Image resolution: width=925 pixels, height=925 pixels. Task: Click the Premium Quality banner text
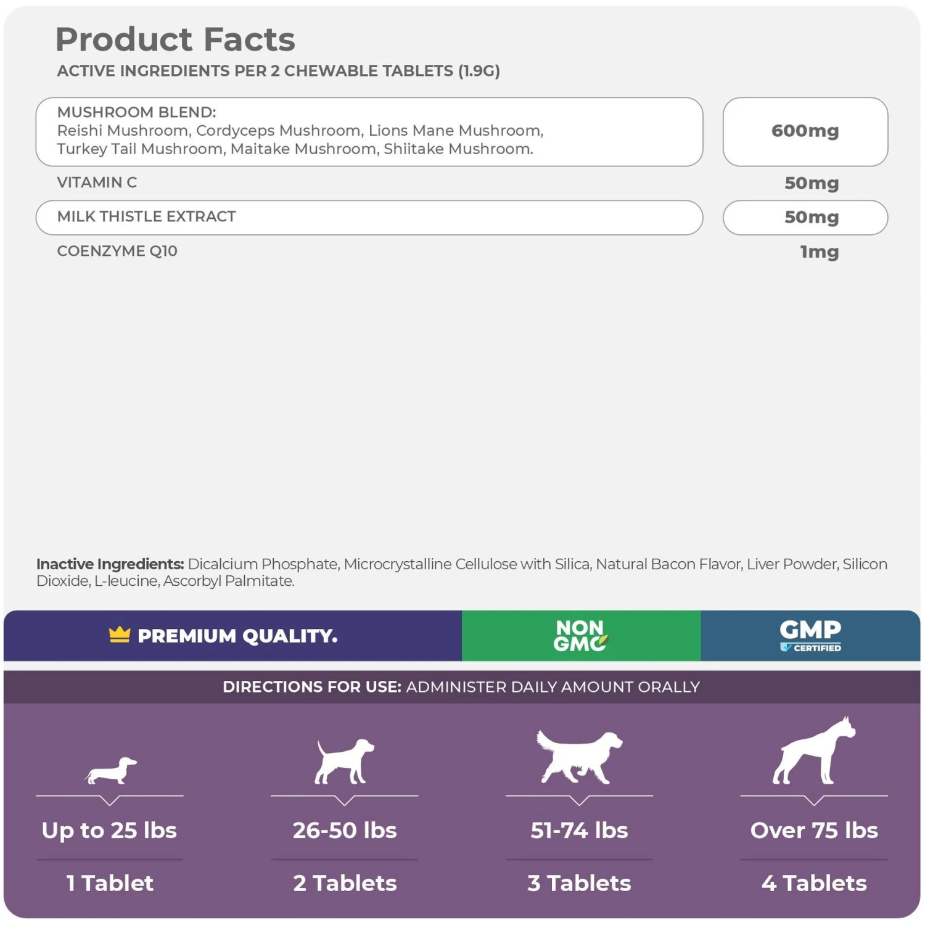coord(237,636)
